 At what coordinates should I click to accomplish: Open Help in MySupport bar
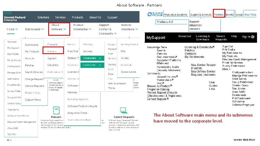(x=234, y=36)
